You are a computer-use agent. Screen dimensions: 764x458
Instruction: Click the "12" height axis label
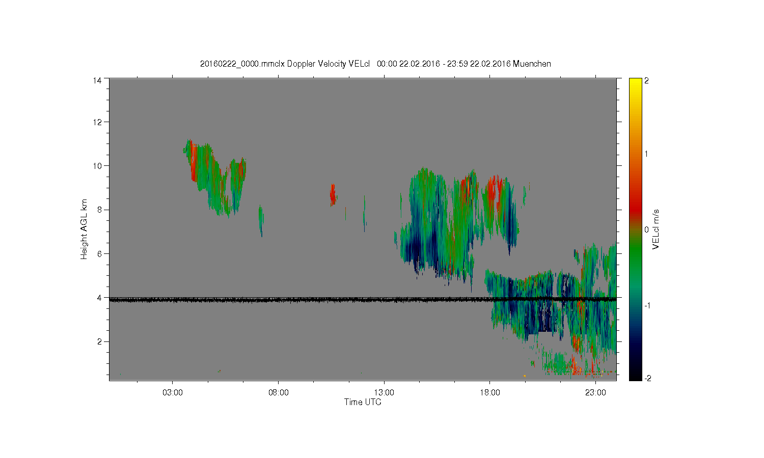97,122
